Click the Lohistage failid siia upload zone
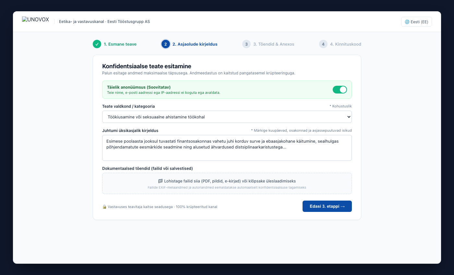Image resolution: width=454 pixels, height=275 pixels. [x=227, y=183]
